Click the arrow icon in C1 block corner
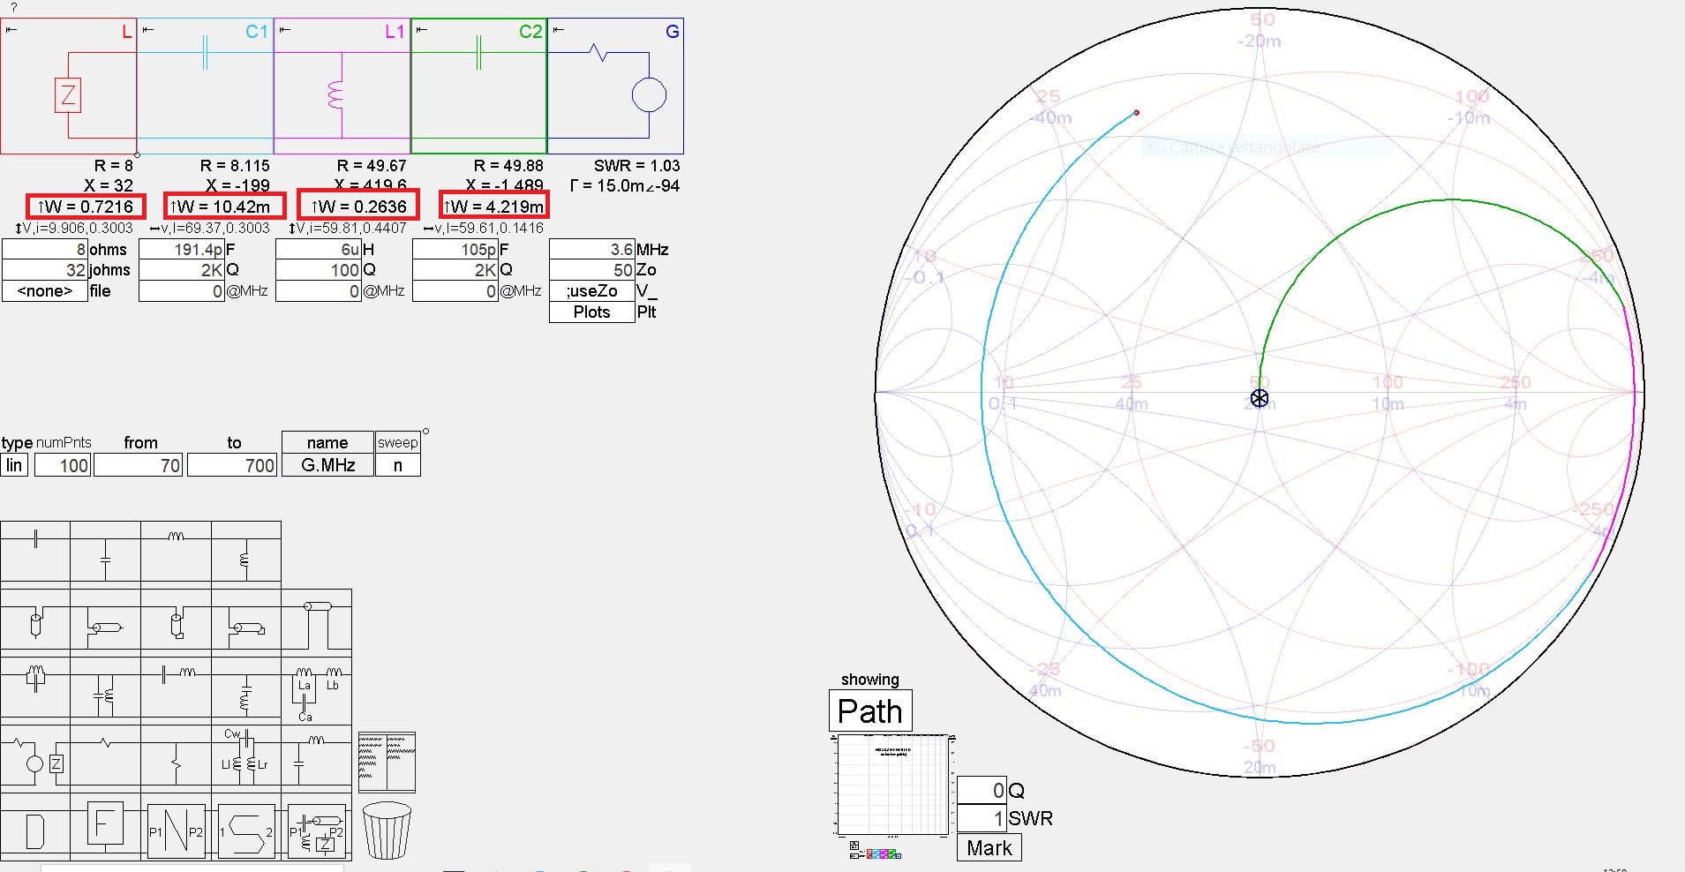1685x872 pixels. tap(148, 30)
